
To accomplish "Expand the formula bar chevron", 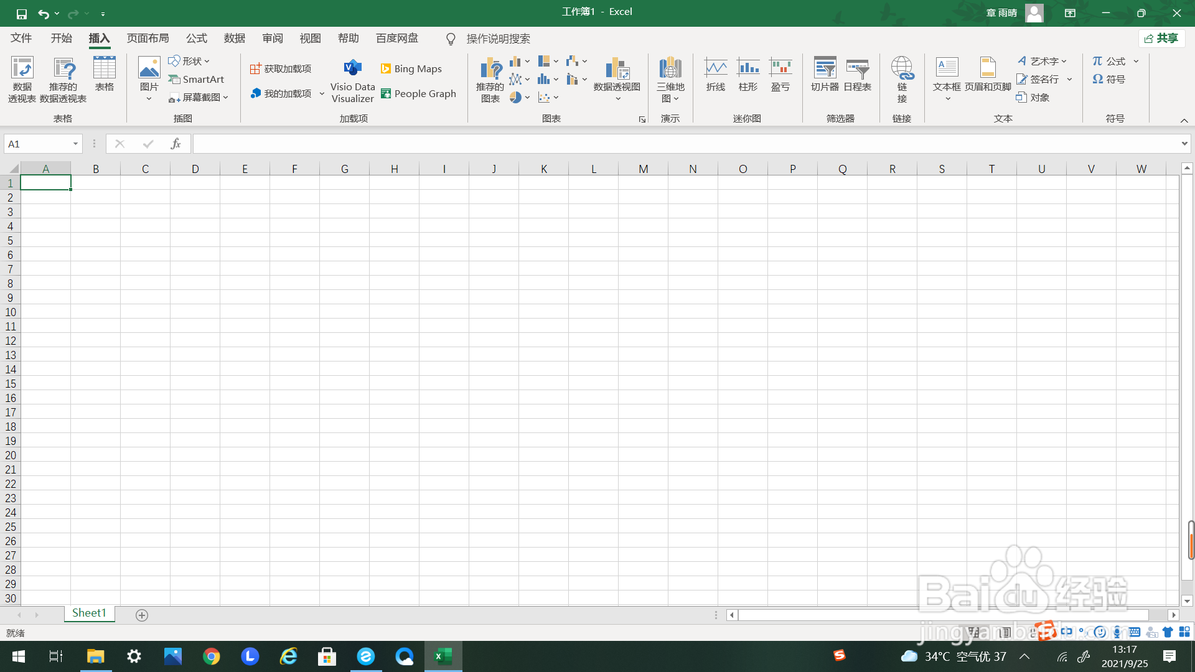I will tap(1184, 144).
